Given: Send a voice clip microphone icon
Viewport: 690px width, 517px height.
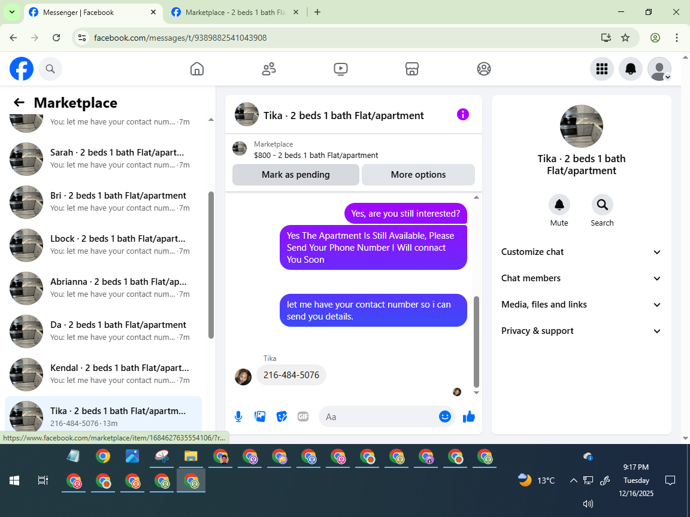Looking at the screenshot, I should pyautogui.click(x=238, y=416).
